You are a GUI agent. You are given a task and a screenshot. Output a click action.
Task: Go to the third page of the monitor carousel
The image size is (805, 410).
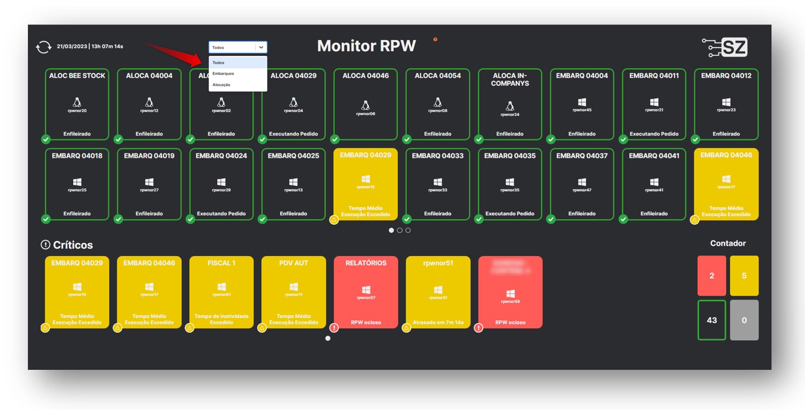408,230
